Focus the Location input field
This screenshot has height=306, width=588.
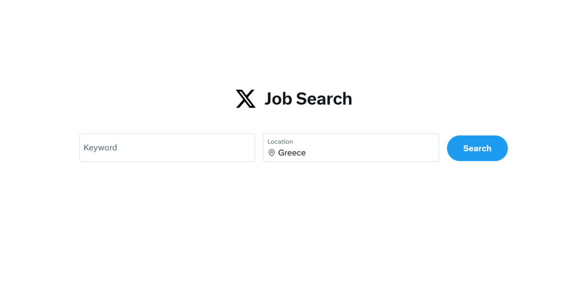tap(351, 147)
